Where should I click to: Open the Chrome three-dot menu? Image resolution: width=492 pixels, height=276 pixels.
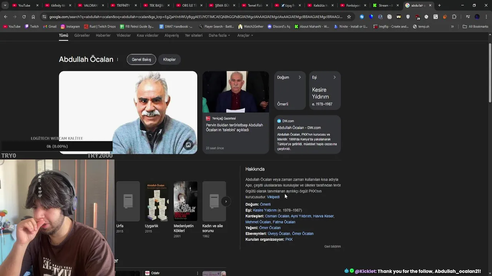[x=486, y=17]
